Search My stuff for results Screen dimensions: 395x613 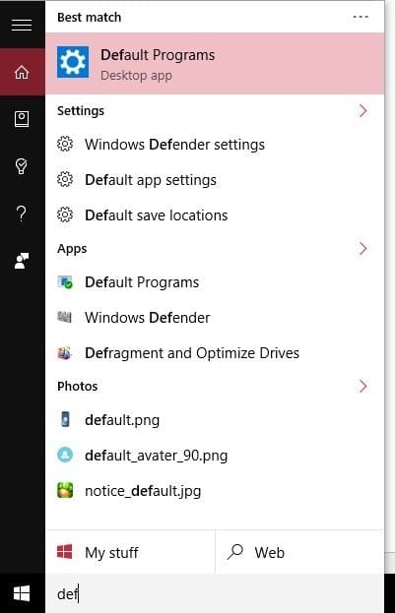point(130,552)
